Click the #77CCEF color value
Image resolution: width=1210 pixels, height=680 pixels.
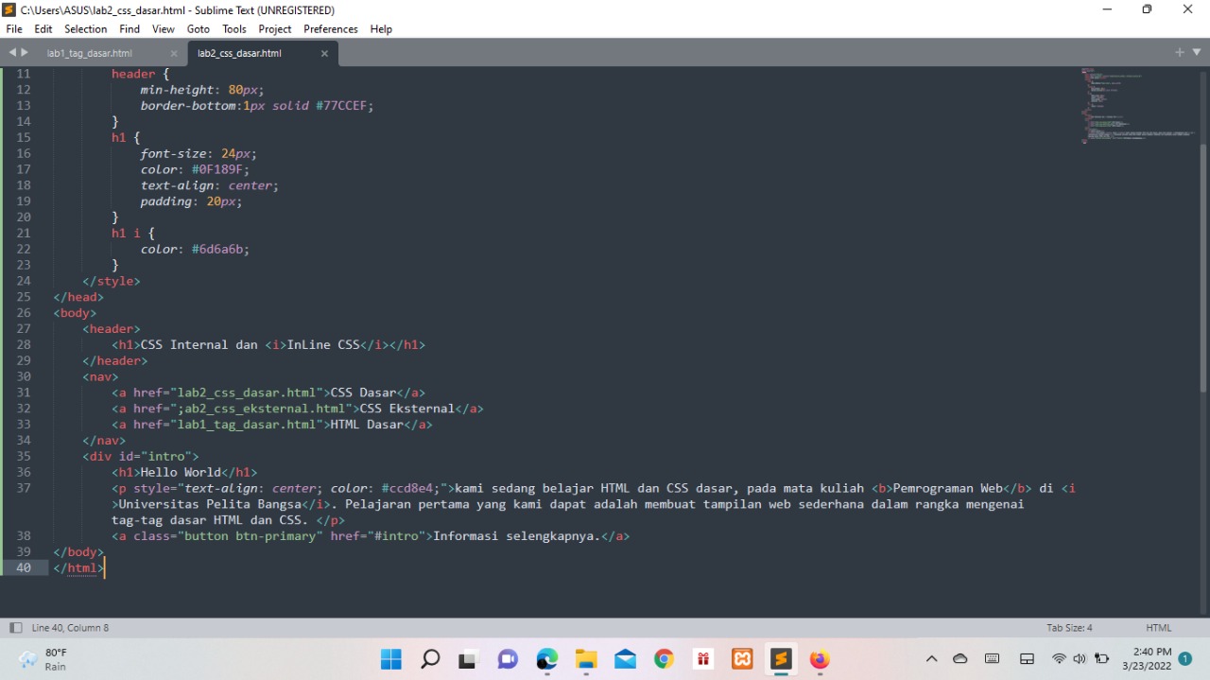click(341, 106)
